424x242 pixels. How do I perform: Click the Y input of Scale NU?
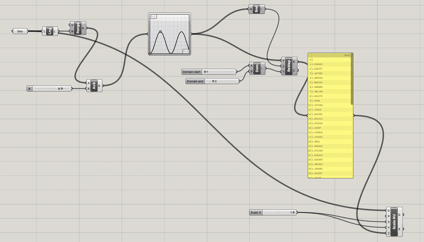(388, 227)
